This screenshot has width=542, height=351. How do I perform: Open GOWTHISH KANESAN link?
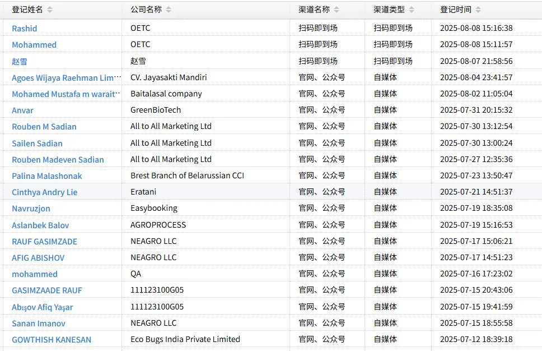[52, 339]
